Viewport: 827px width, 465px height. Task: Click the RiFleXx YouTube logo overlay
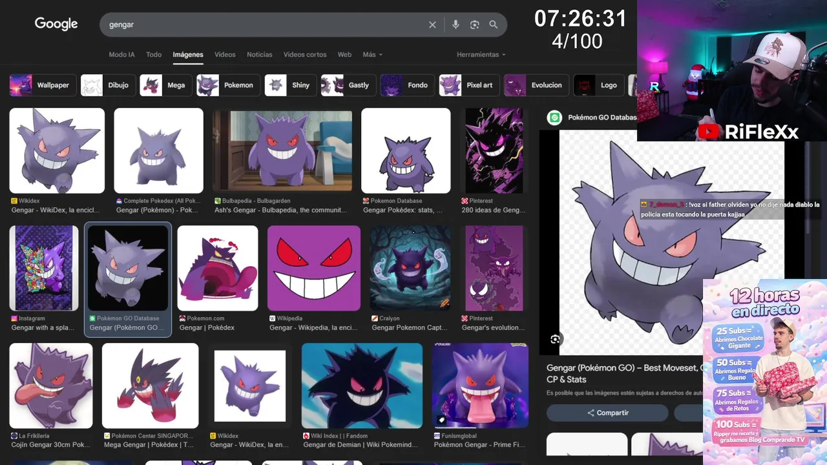point(748,132)
